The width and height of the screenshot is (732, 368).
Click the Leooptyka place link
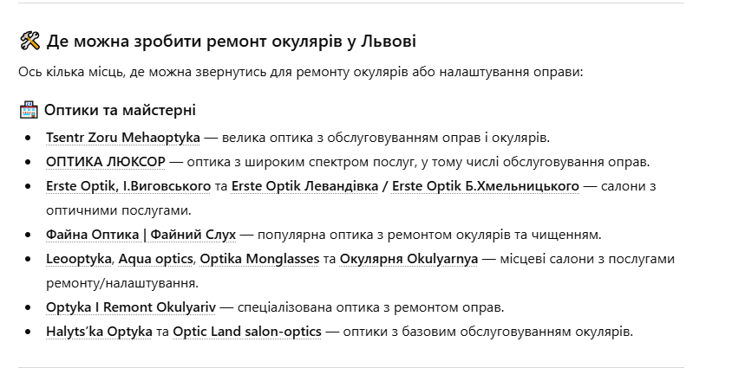(x=79, y=259)
